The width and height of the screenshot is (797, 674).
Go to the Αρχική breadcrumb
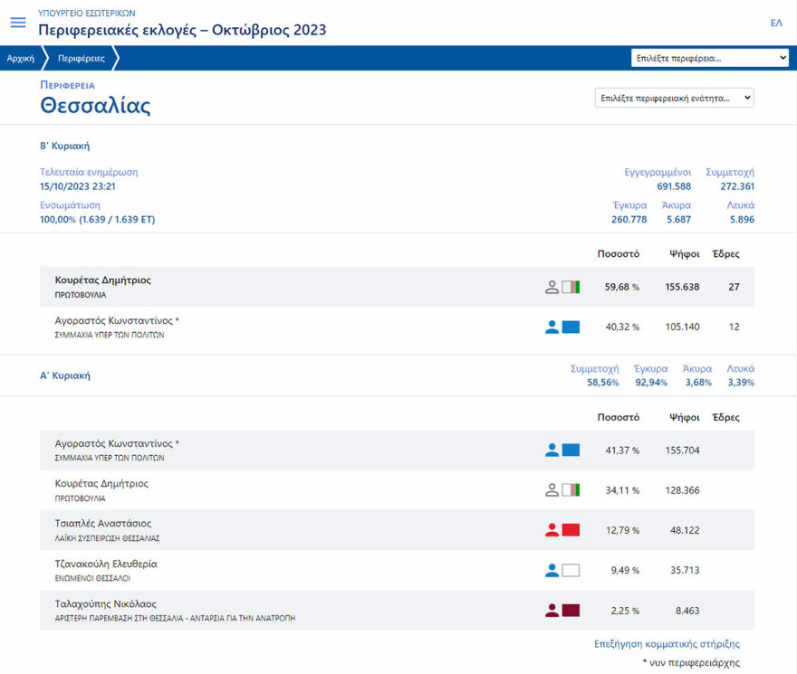tap(20, 58)
